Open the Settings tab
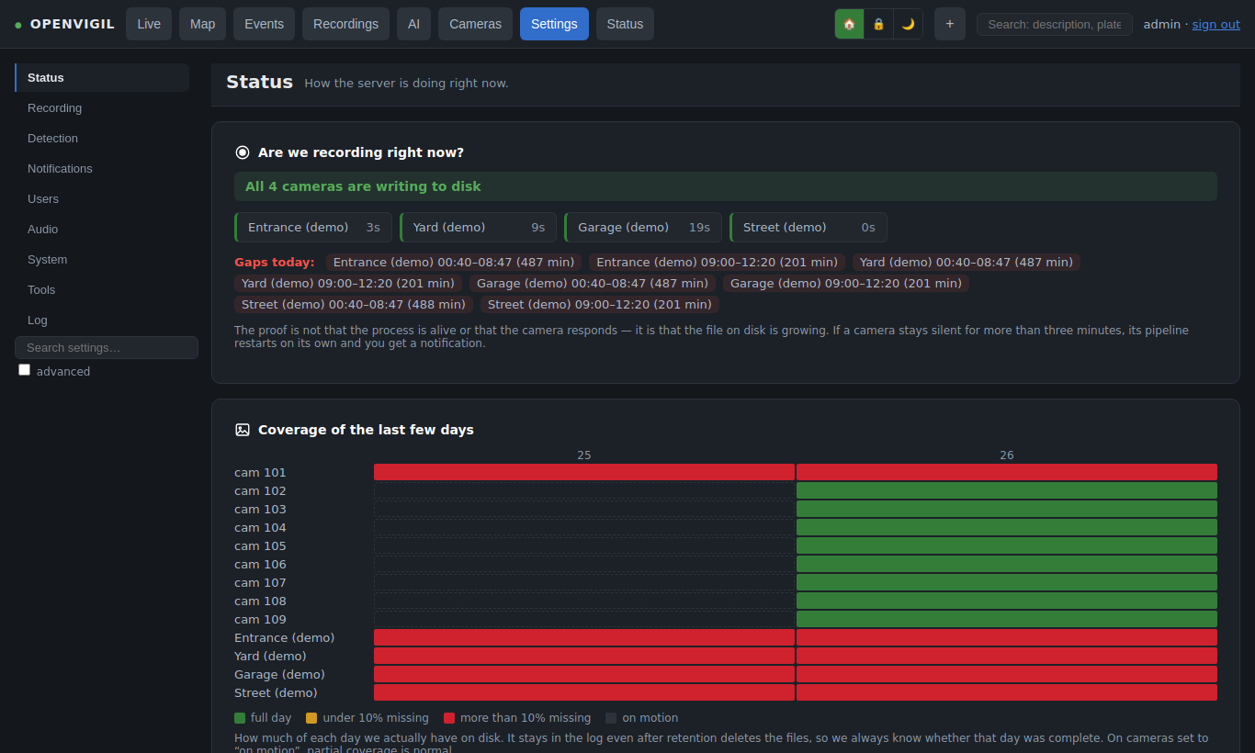The image size is (1255, 753). click(x=554, y=24)
